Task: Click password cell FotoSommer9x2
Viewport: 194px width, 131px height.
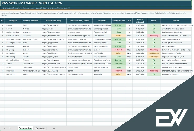Action: click(x=102, y=32)
